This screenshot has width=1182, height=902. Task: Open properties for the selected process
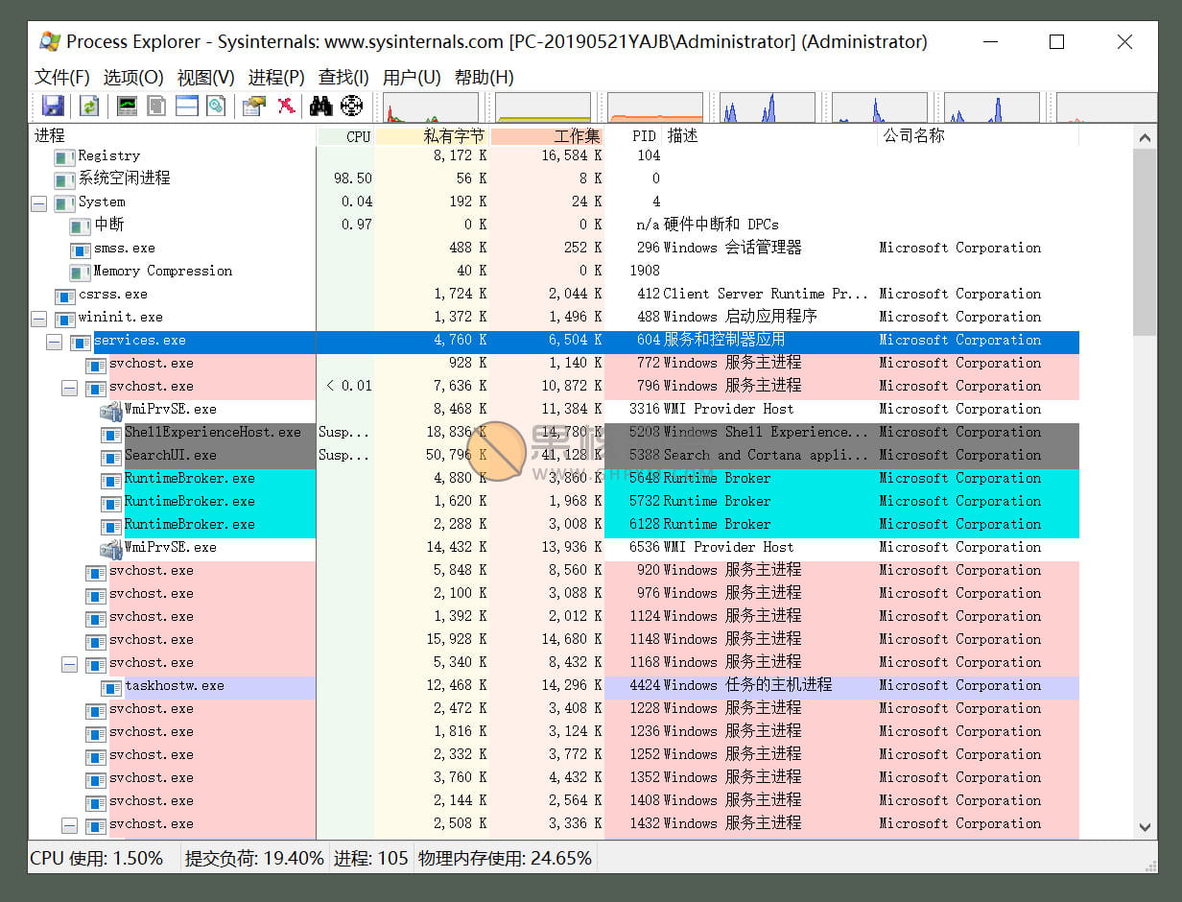pos(252,106)
